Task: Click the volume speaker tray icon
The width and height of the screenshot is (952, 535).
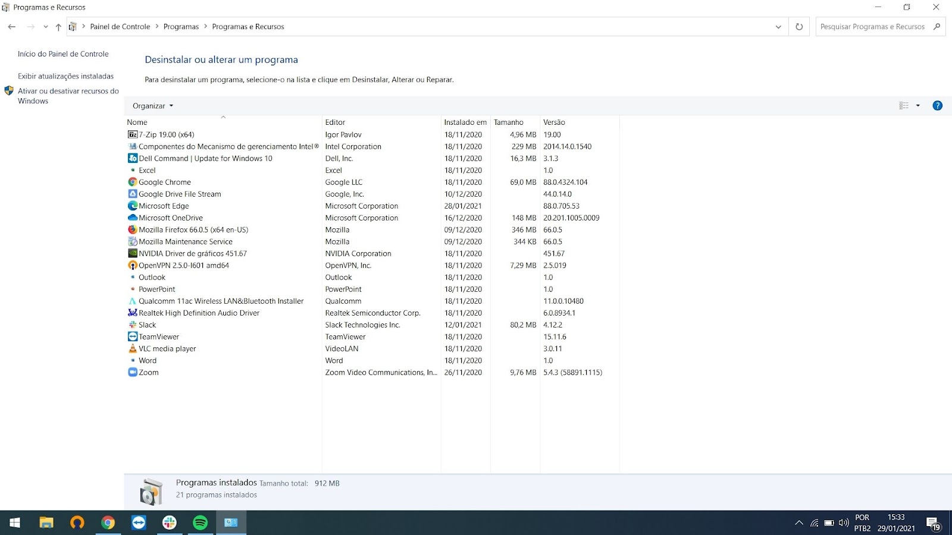Action: tap(844, 523)
